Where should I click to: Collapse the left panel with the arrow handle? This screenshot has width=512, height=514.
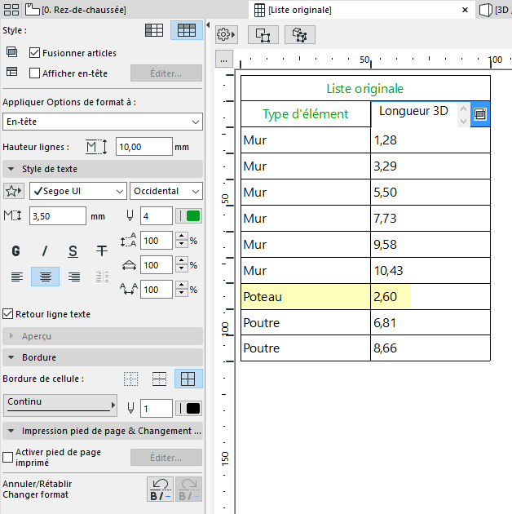208,25
